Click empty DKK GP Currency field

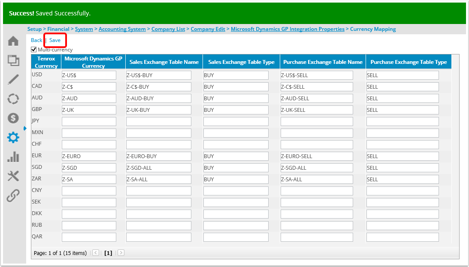[89, 214]
